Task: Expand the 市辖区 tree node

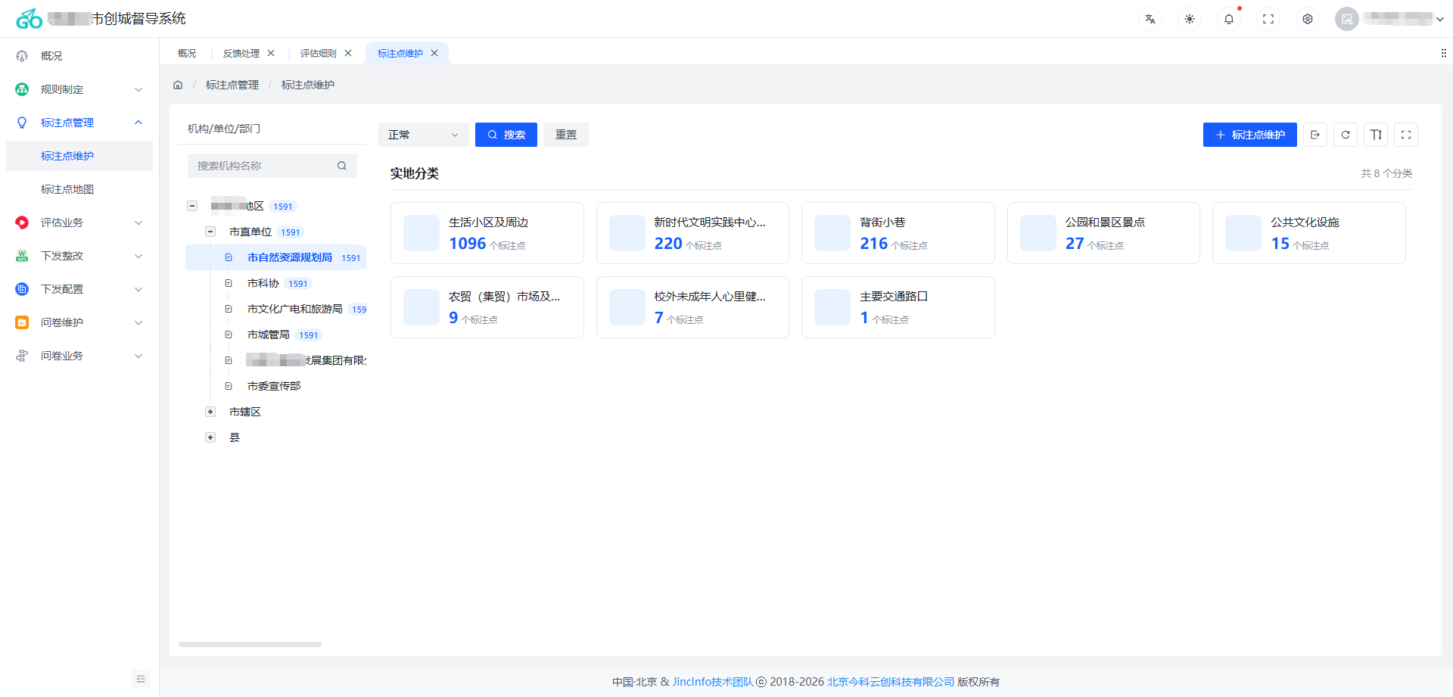Action: (210, 412)
